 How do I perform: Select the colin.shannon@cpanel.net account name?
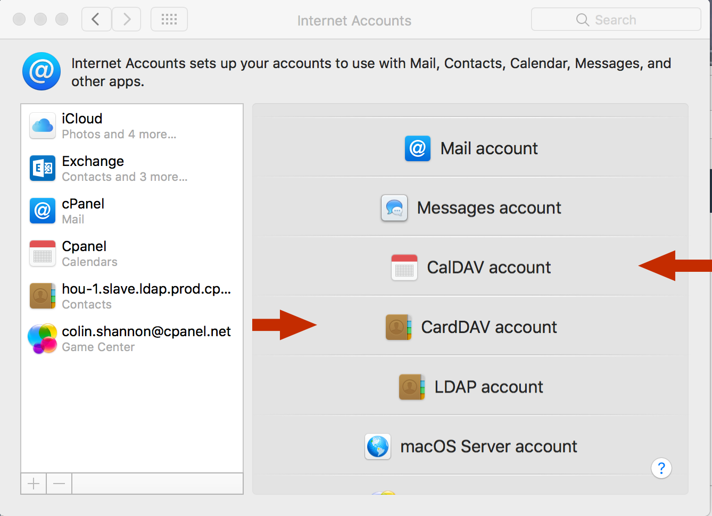click(146, 331)
